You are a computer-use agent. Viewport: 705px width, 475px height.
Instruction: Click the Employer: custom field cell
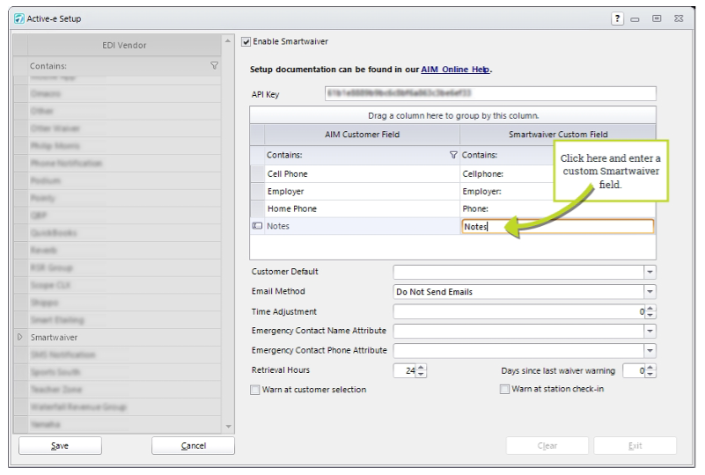coord(507,192)
